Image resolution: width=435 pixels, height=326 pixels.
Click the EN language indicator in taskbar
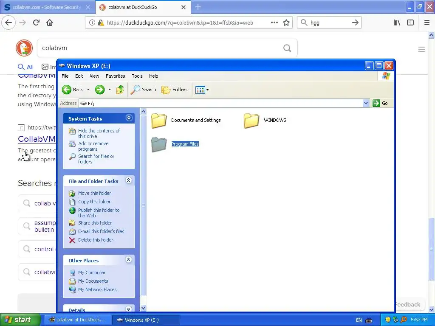359,320
